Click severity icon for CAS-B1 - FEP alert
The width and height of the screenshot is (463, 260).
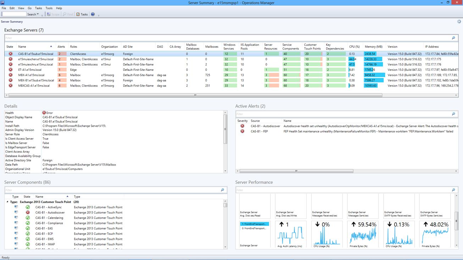point(242,131)
